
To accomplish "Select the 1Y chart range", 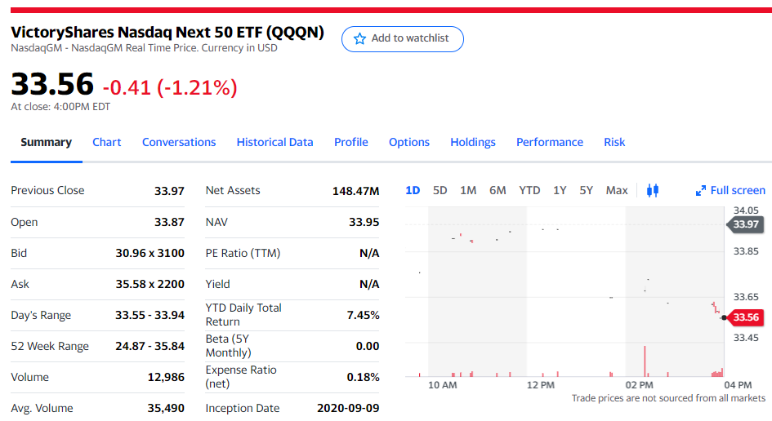I will 560,190.
